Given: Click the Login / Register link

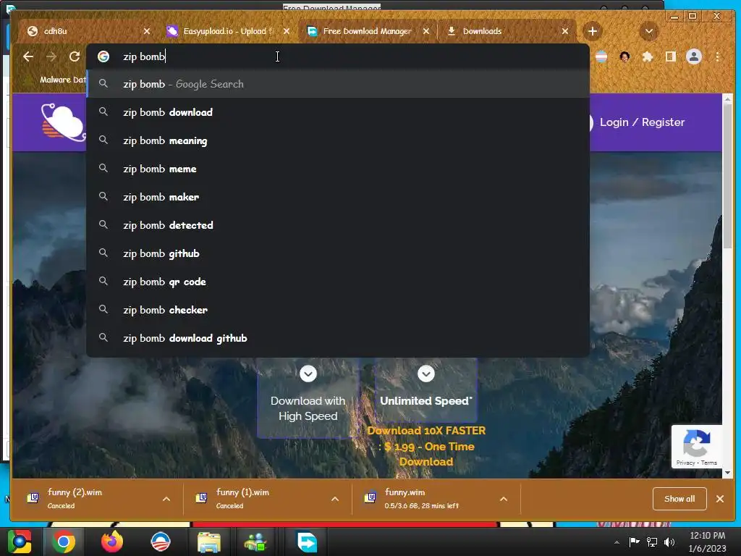Looking at the screenshot, I should point(642,122).
